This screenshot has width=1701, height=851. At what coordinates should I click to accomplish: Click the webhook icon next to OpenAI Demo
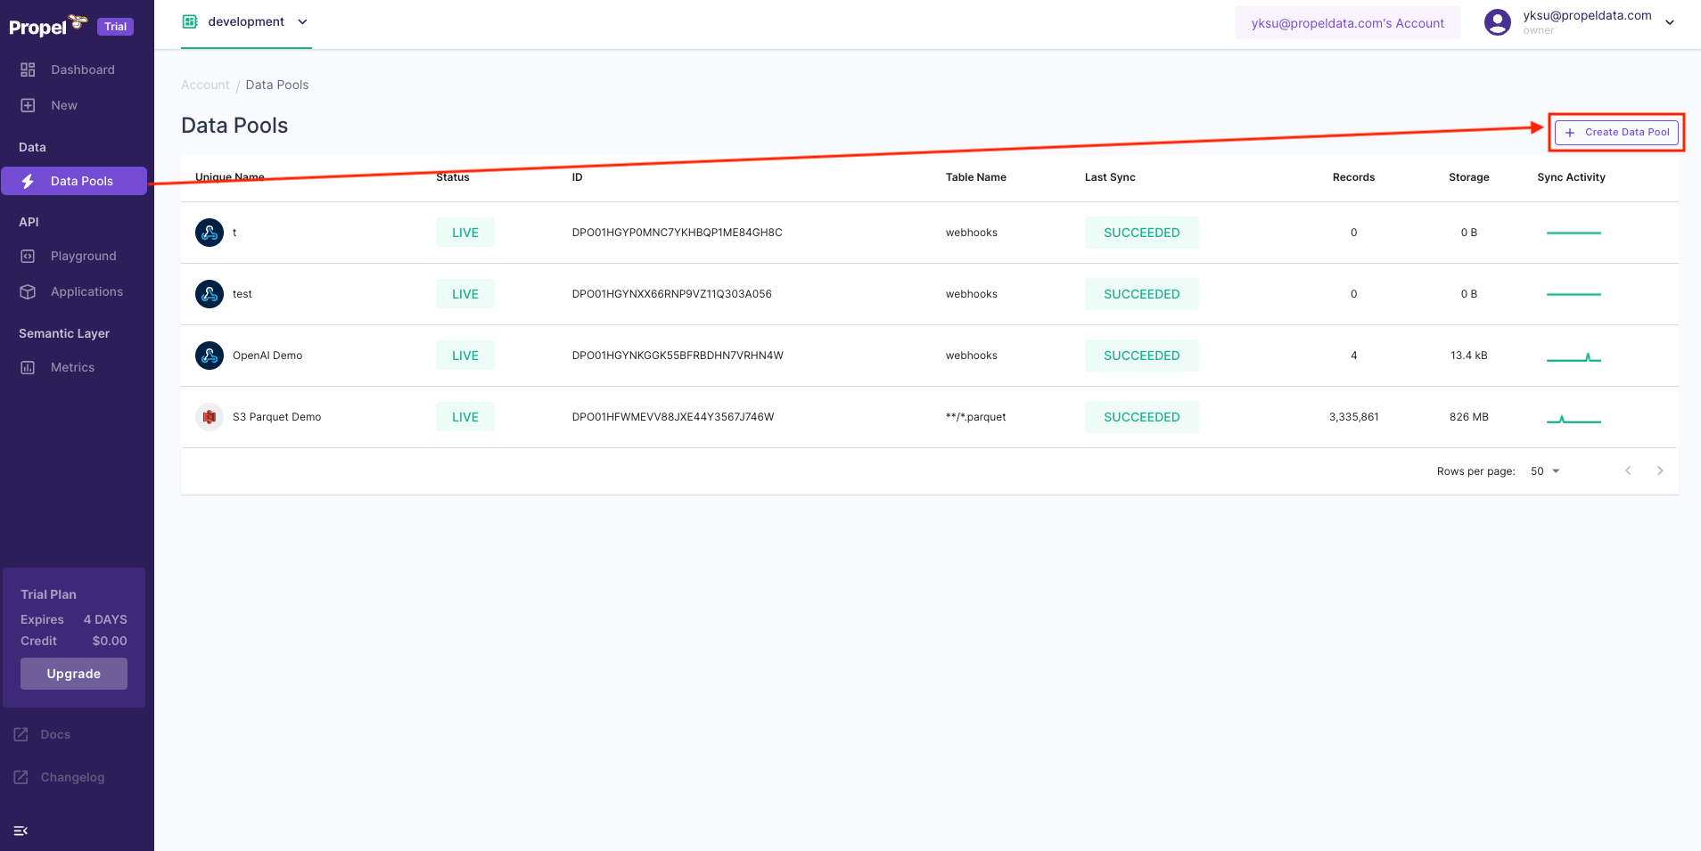(209, 355)
